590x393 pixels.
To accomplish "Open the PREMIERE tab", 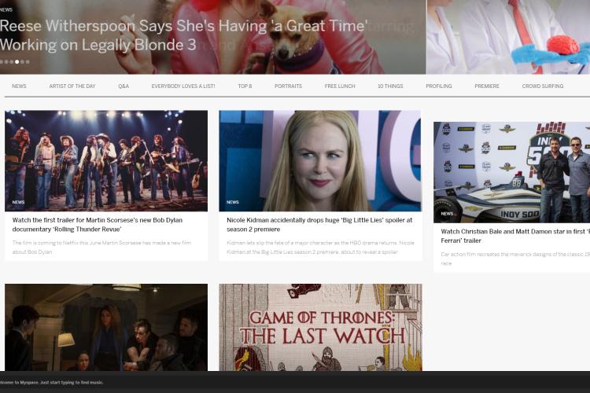I will 487,86.
